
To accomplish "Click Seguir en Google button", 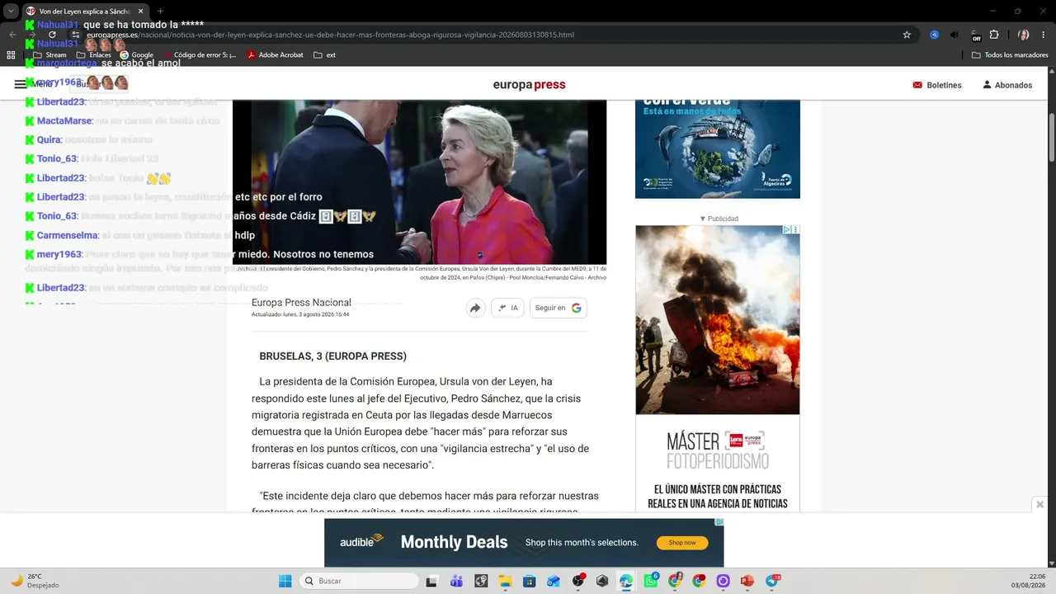I will (559, 308).
